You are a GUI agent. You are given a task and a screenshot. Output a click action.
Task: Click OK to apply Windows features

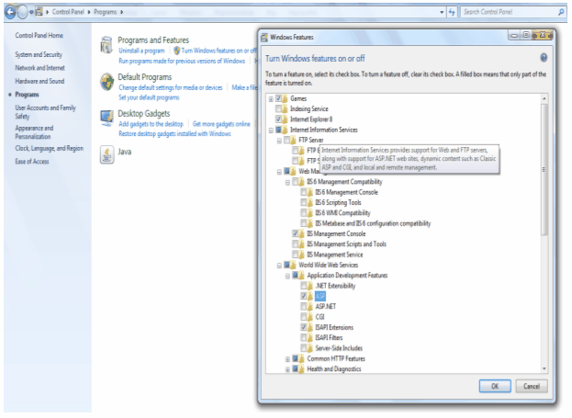[494, 386]
